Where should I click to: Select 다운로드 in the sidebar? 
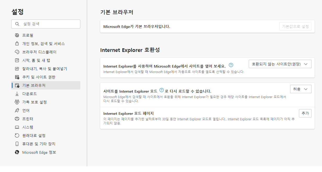46,94
